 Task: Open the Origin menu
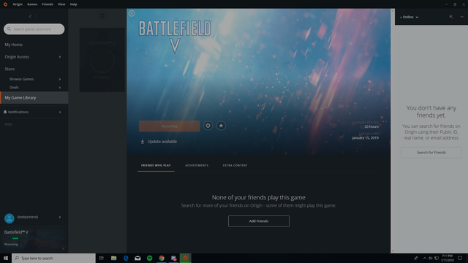18,4
